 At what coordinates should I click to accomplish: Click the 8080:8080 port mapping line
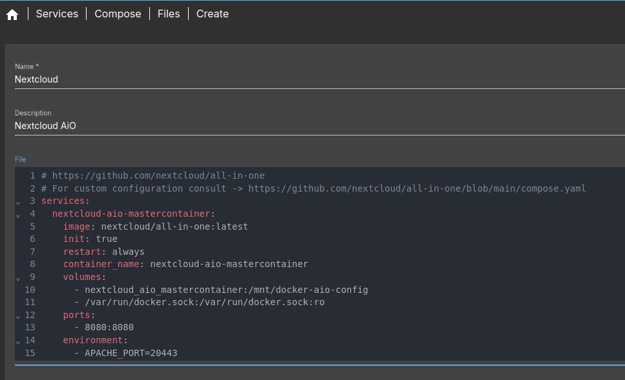[109, 327]
